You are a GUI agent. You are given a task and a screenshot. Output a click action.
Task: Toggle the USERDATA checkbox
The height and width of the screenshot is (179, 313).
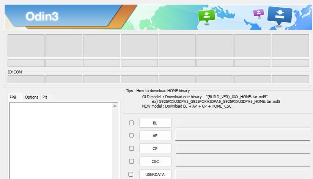[131, 174]
